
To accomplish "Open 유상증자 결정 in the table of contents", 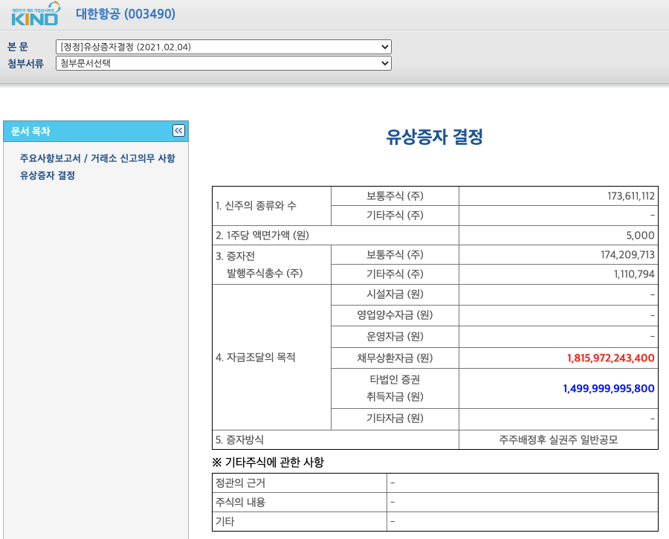I will 48,175.
